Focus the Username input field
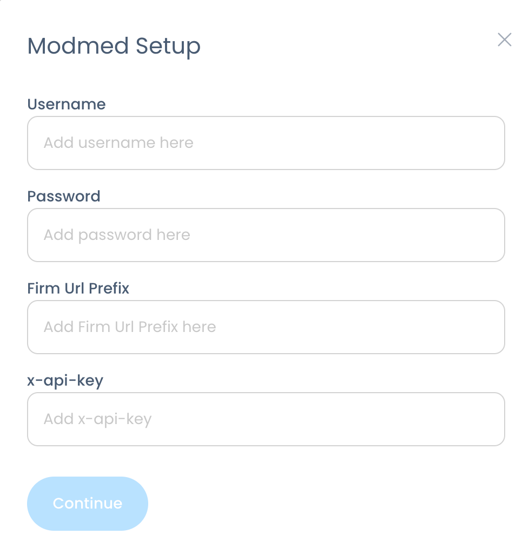 click(x=266, y=143)
